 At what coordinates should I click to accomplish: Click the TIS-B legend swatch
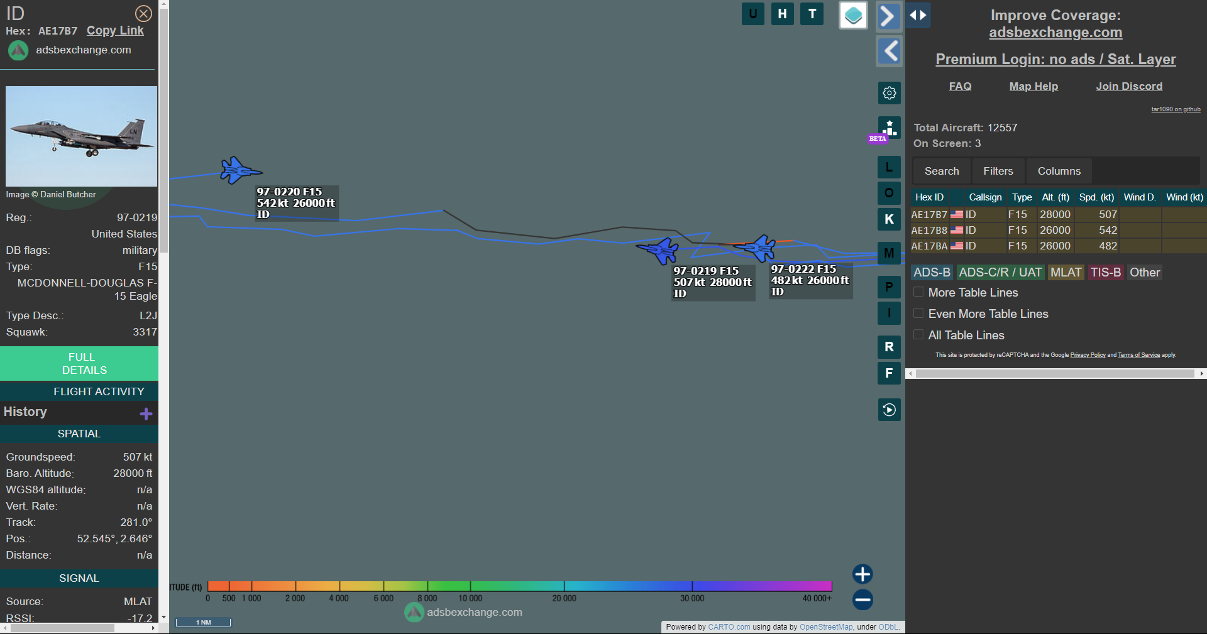[x=1105, y=272]
